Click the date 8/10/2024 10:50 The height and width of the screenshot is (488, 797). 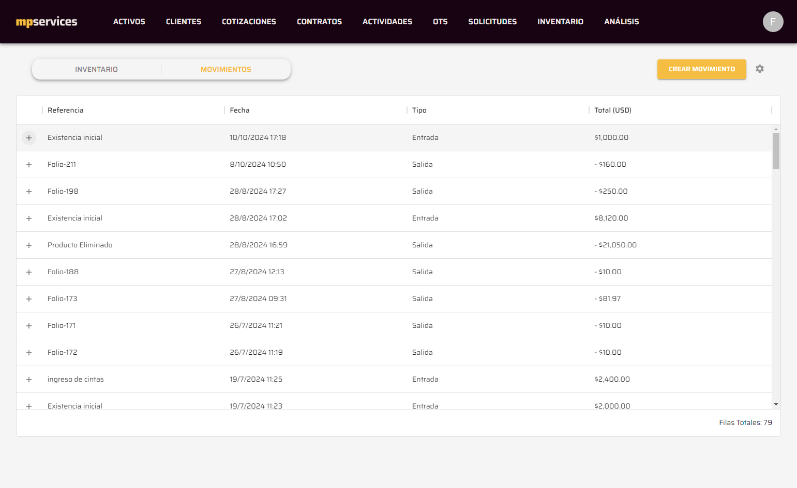click(258, 165)
